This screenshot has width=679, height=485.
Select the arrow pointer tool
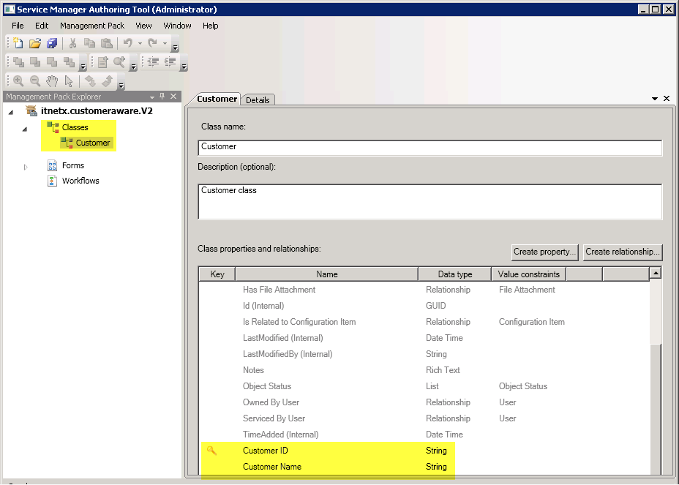(69, 81)
